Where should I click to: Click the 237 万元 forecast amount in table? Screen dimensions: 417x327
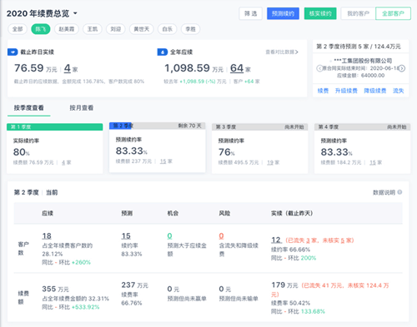135,285
